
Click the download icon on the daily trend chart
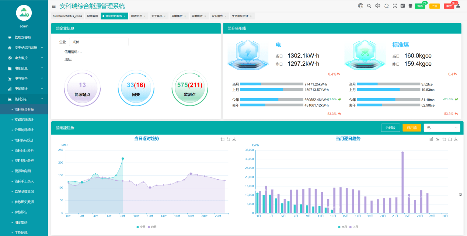tap(456, 139)
